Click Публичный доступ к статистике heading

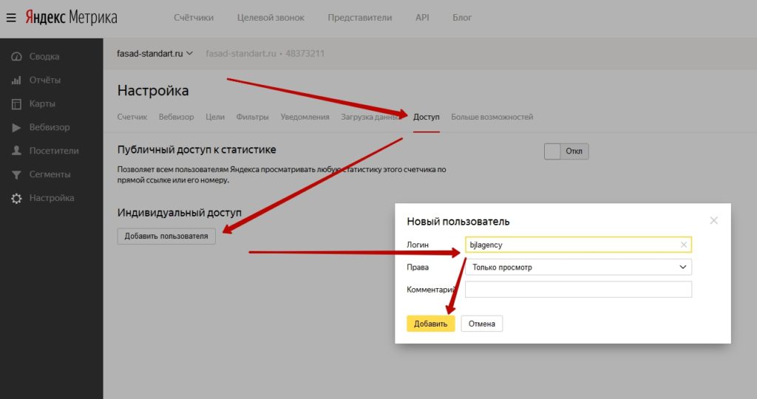click(x=197, y=149)
